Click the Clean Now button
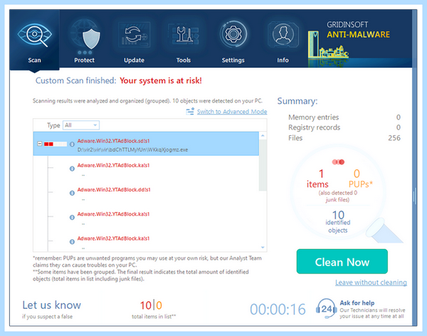Screen dimensions: 427x336 click(342, 261)
